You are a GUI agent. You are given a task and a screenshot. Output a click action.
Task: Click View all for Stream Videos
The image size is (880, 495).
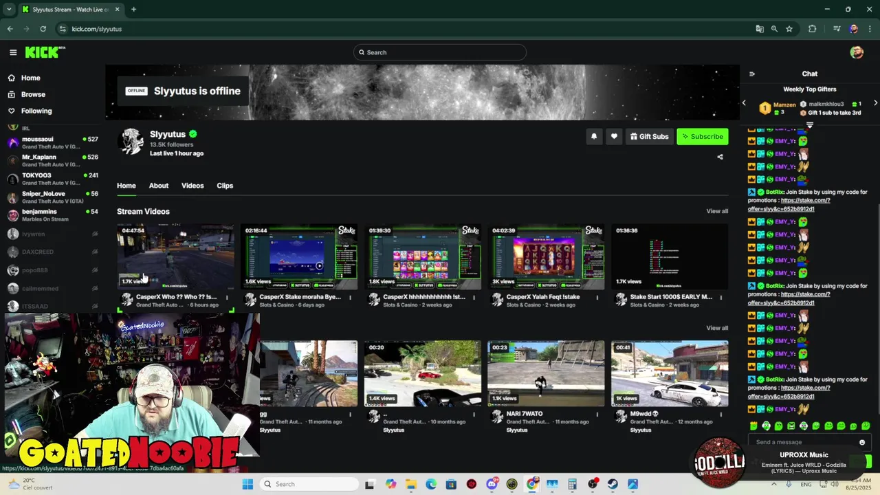[717, 211]
